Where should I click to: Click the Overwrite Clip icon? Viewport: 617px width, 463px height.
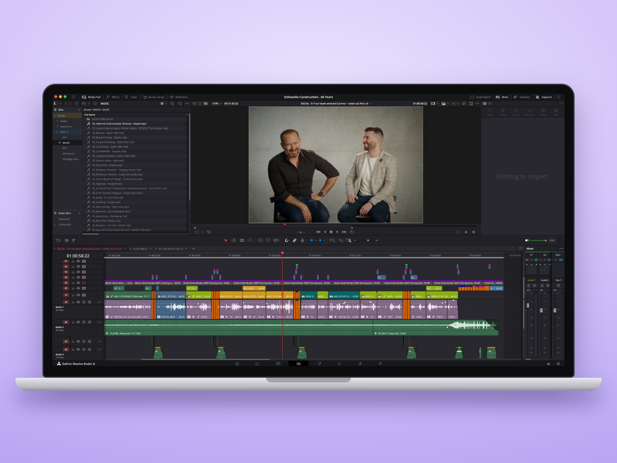pyautogui.click(x=268, y=240)
